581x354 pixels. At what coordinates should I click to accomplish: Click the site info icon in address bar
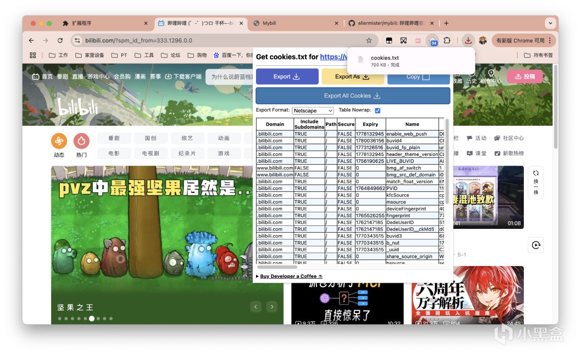77,40
